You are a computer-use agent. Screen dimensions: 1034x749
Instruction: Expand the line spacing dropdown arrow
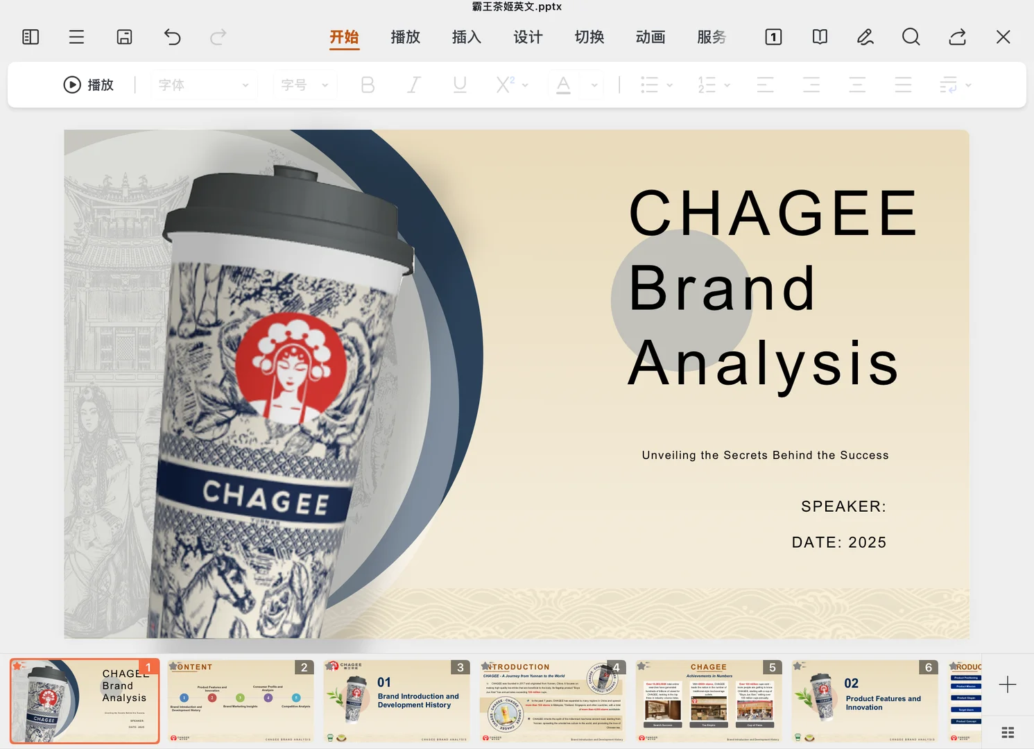click(x=968, y=85)
